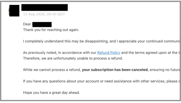The height and width of the screenshot is (103, 181).
Task: Click the redacted recipient name after Dear
Action: (42, 25)
